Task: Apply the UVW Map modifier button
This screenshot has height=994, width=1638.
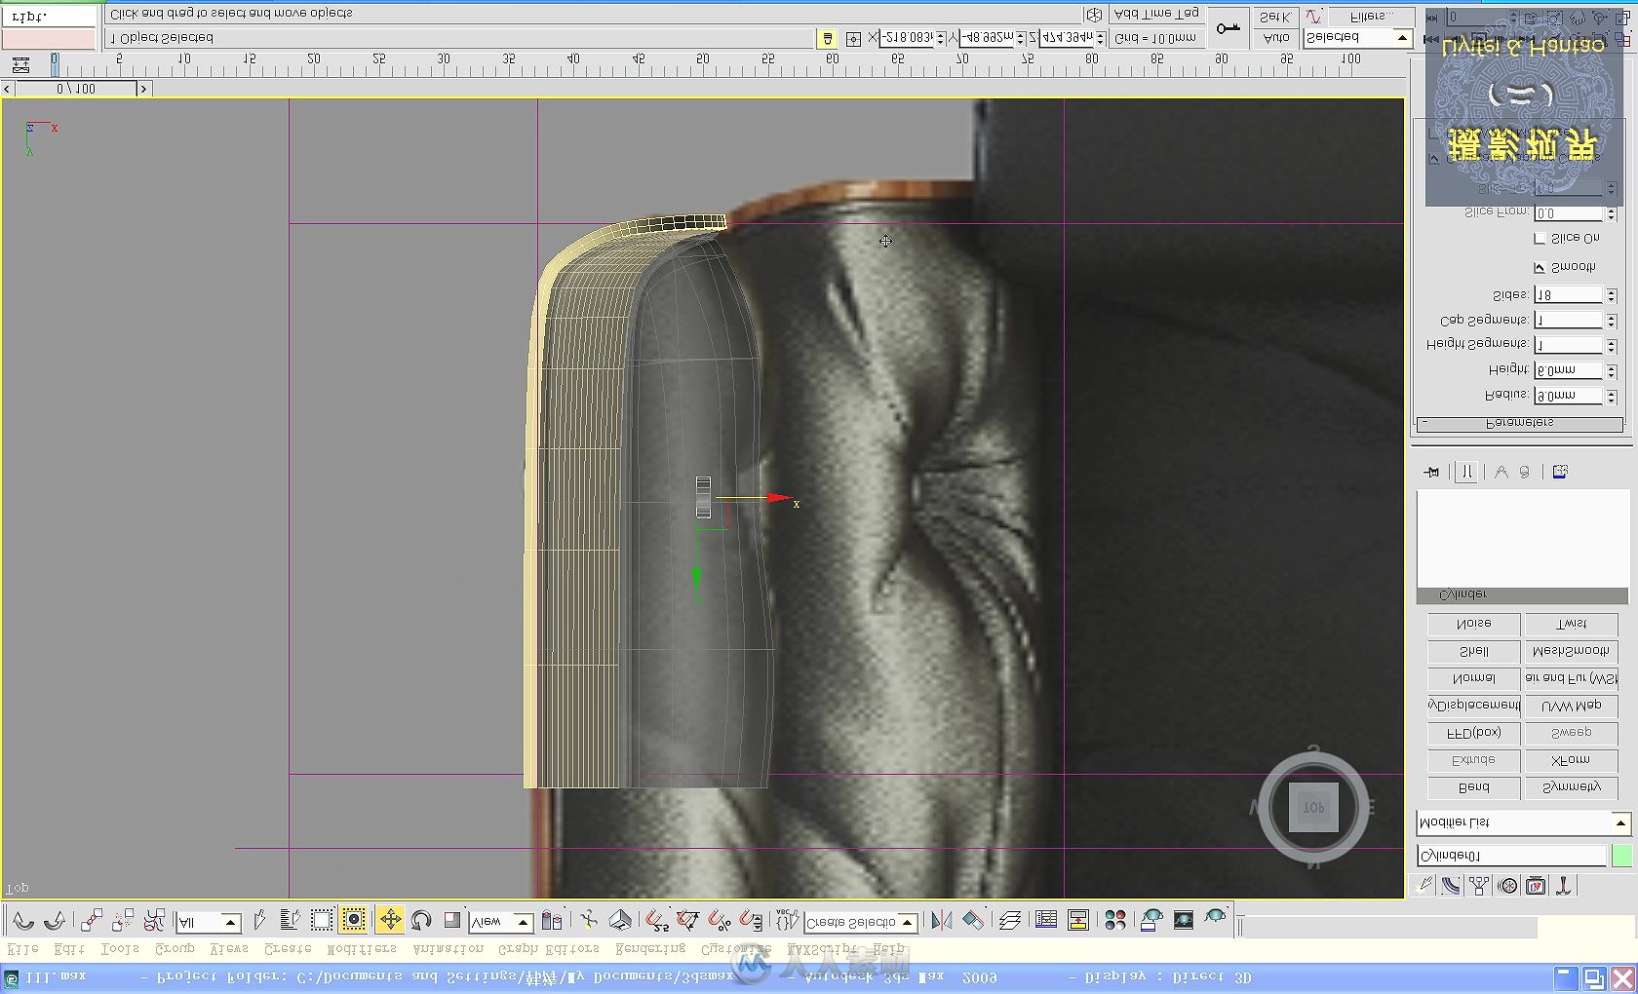Action: point(1571,707)
